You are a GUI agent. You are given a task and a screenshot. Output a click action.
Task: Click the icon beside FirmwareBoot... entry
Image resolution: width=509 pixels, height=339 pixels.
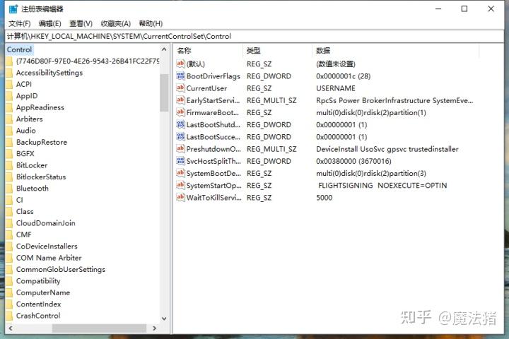click(x=180, y=112)
